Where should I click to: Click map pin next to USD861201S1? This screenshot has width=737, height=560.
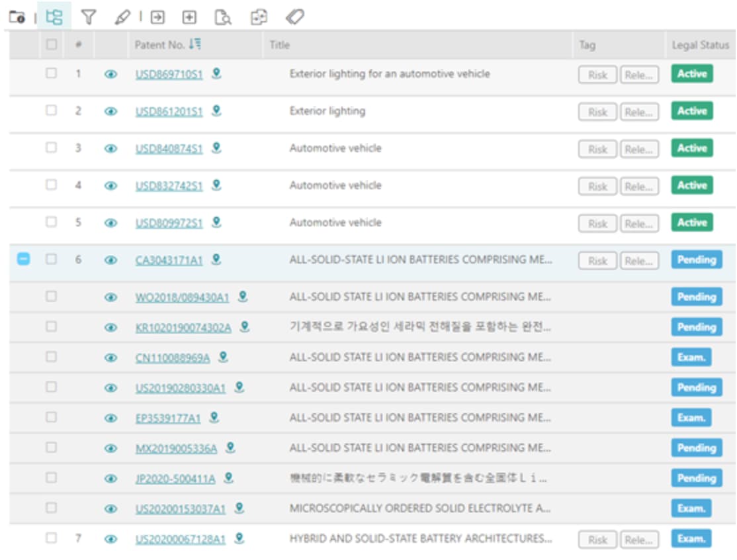216,111
